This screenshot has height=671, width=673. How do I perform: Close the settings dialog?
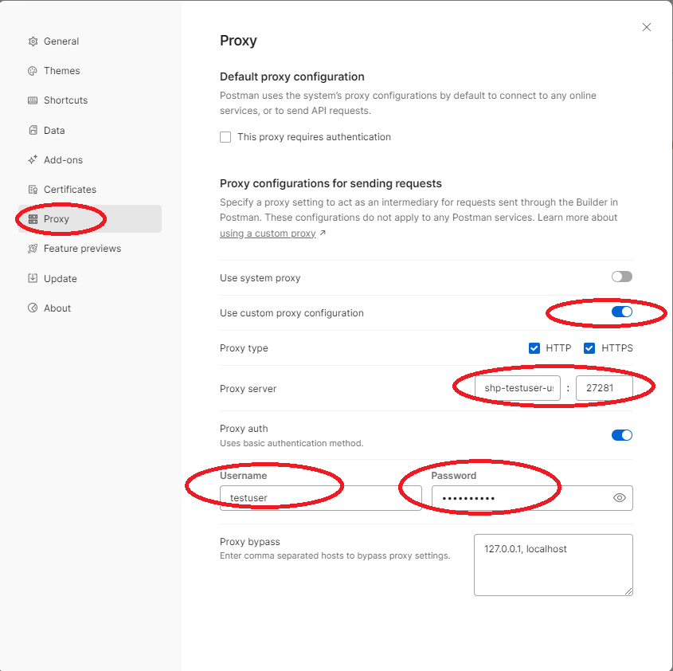647,27
